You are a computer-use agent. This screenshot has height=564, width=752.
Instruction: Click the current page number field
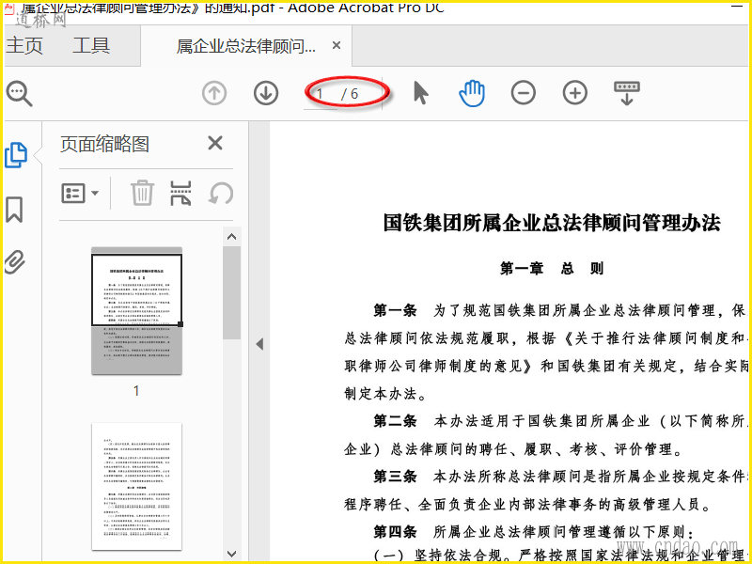[321, 94]
